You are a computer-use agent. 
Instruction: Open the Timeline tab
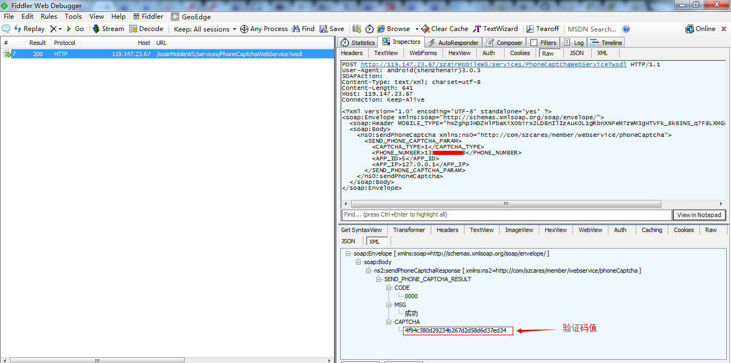[606, 42]
